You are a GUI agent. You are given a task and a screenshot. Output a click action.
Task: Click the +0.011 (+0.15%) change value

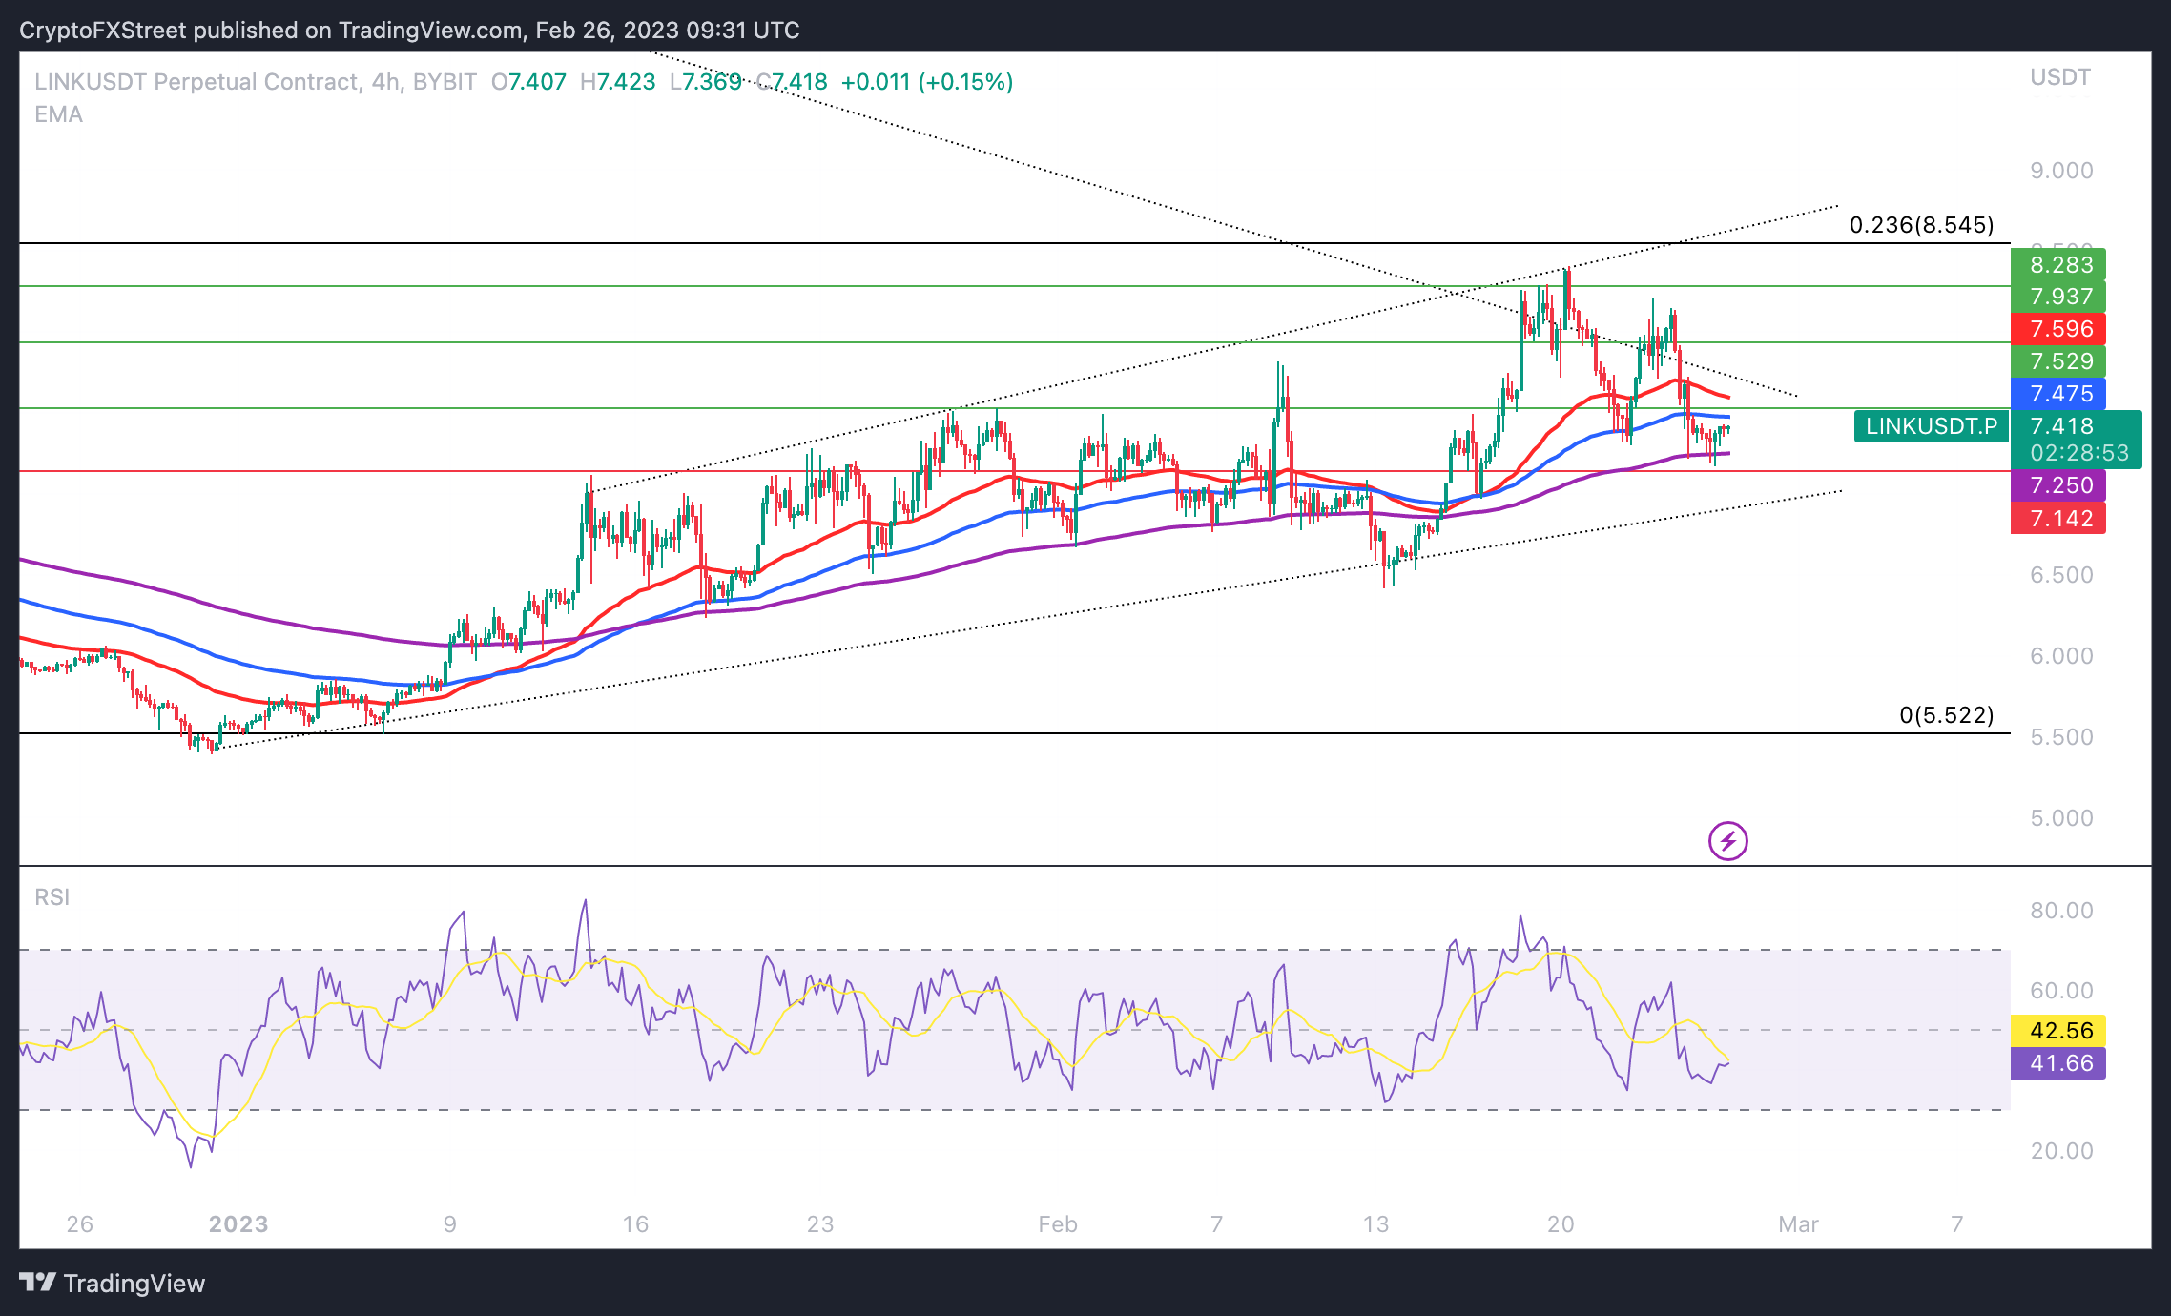(x=927, y=82)
